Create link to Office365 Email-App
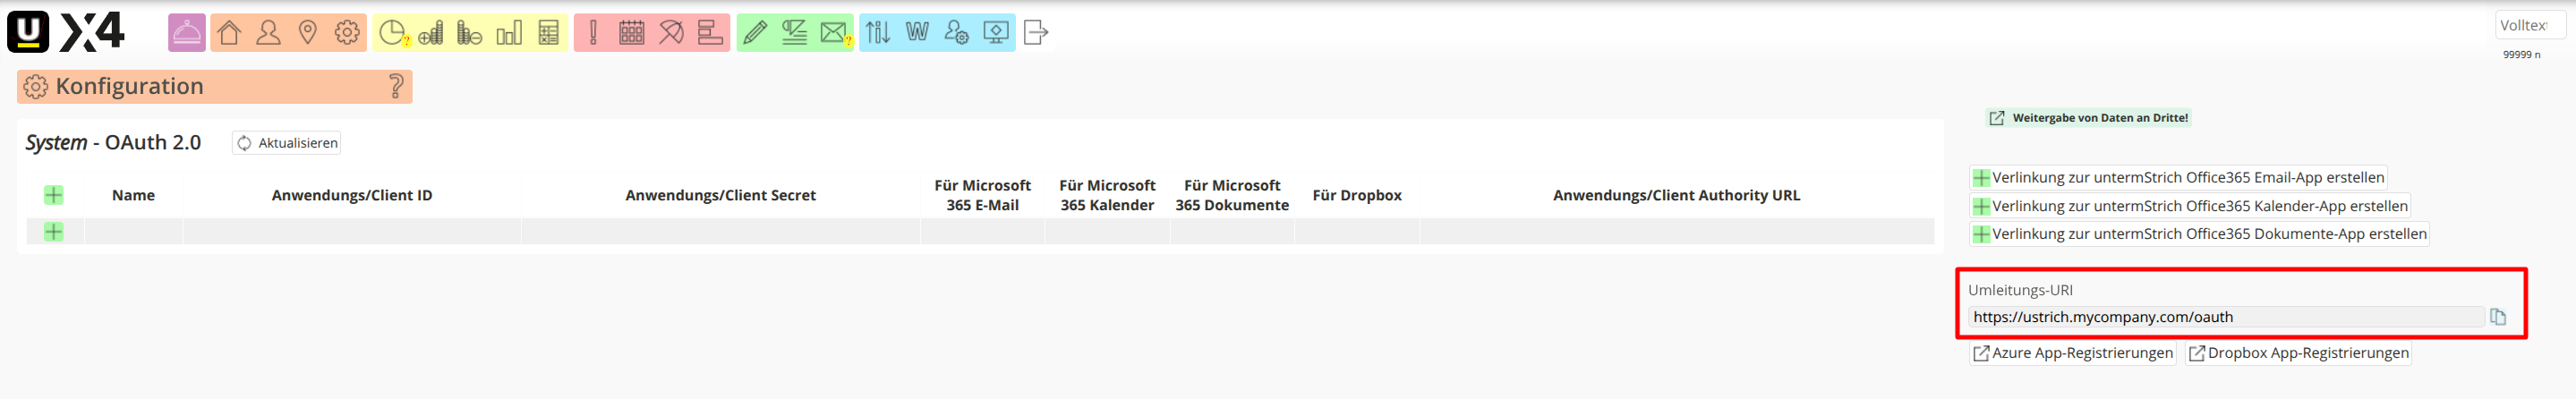Image resolution: width=2576 pixels, height=399 pixels. 2177,178
